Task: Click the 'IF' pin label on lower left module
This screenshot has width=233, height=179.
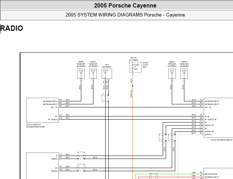Action: tap(57, 156)
